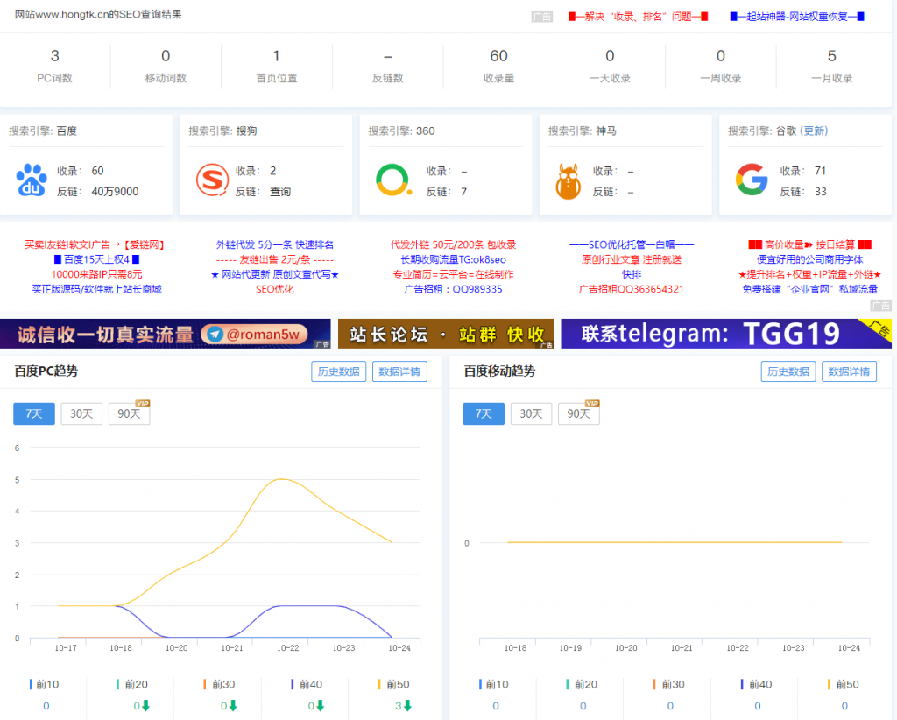Screen dimensions: 897x720
Task: Open the 便宜好用的公司商用字体 ad link
Action: pos(810,259)
